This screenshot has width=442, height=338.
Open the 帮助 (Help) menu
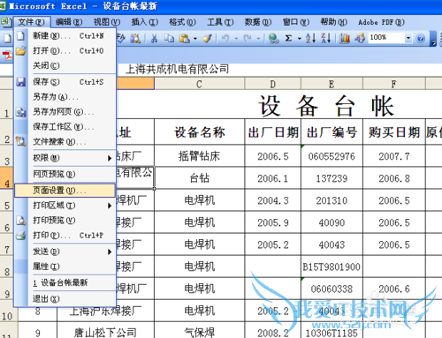pyautogui.click(x=333, y=22)
